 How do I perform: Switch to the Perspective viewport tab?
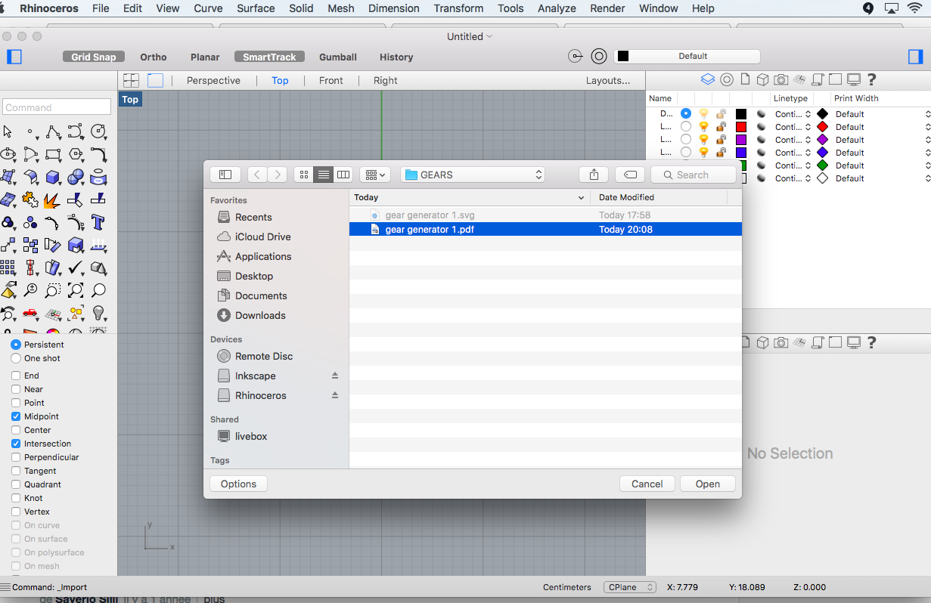click(x=213, y=80)
